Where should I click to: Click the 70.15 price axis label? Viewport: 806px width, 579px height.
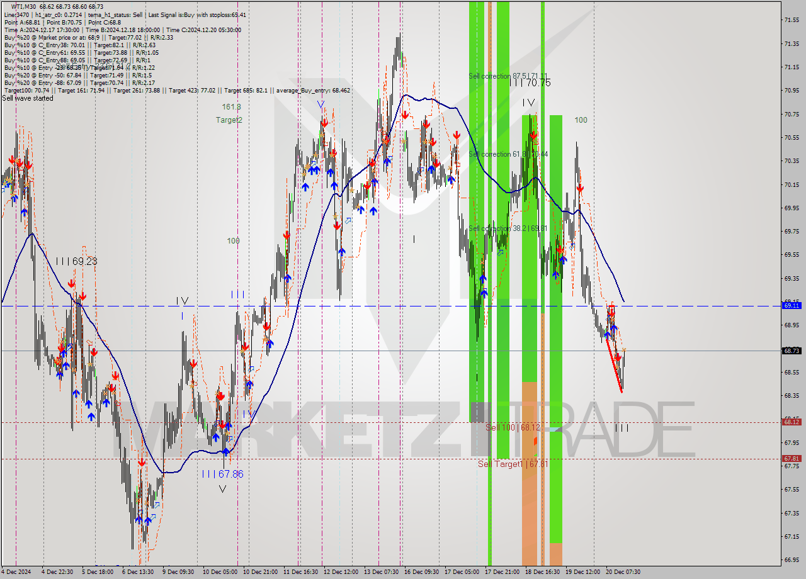point(792,184)
